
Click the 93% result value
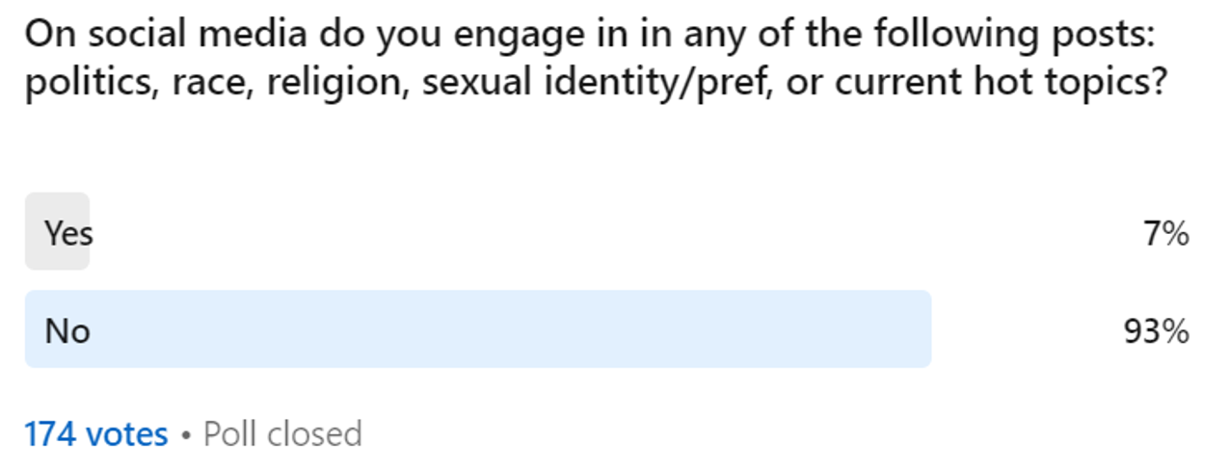tap(1156, 331)
